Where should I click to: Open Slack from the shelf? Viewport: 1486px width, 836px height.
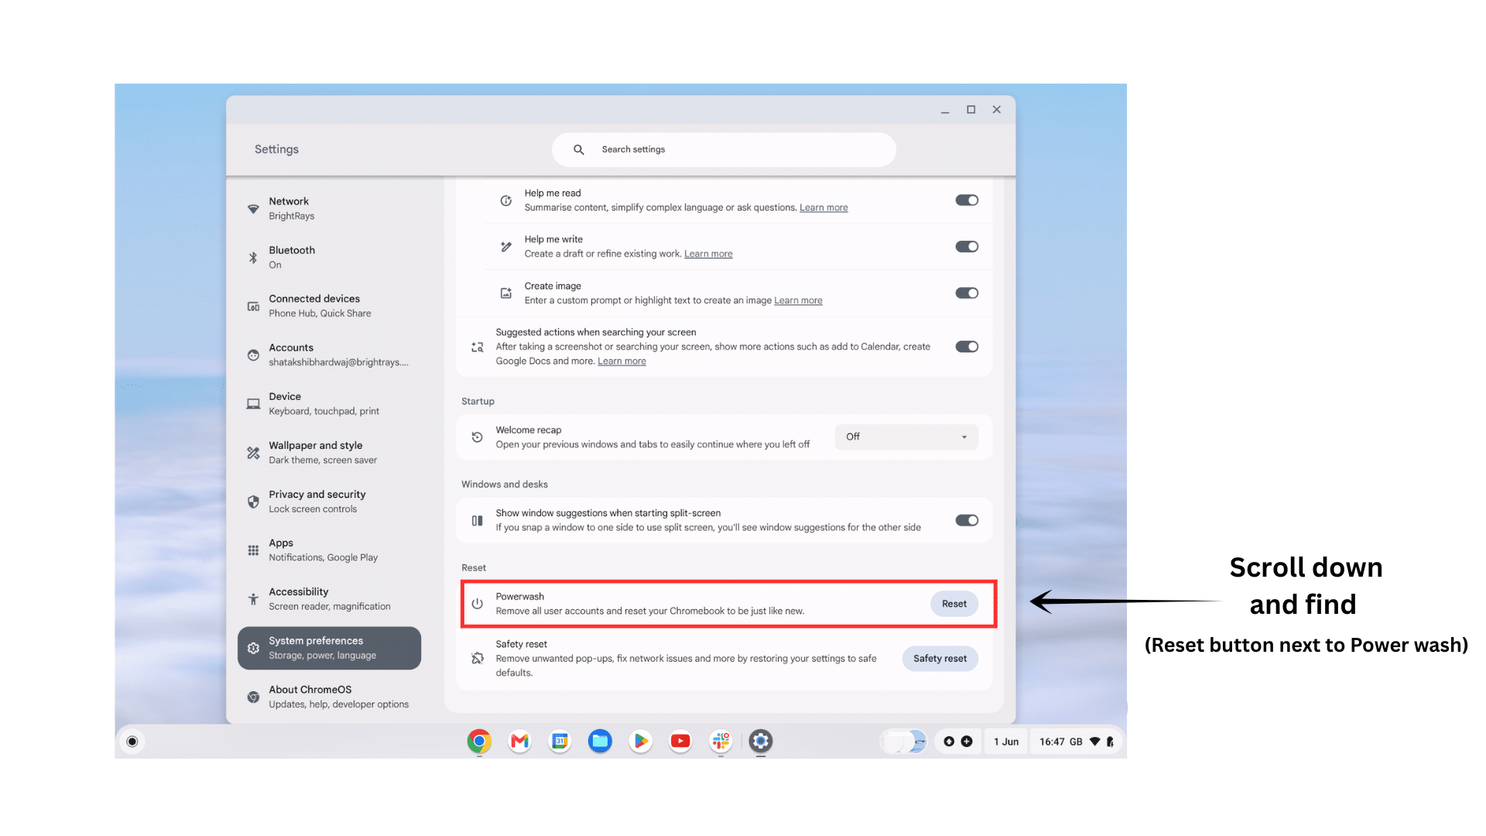click(721, 742)
